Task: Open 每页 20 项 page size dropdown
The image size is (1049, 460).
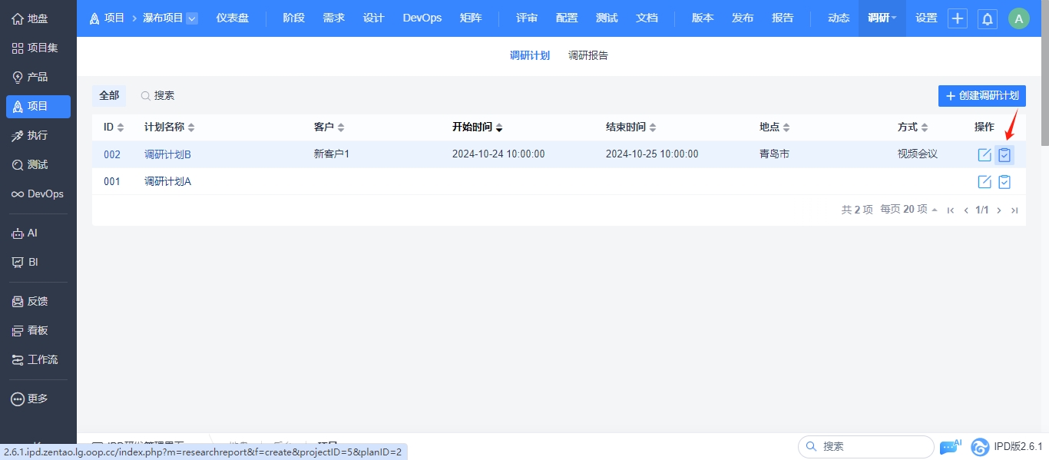Action: (x=908, y=210)
